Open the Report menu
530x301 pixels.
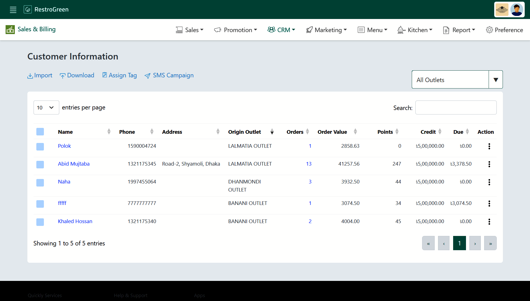(x=459, y=30)
